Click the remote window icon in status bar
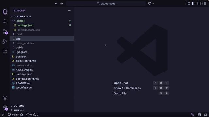 (3, 115)
